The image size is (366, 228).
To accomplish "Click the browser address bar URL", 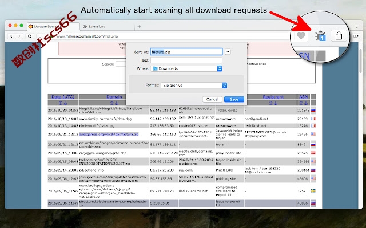I will 87,36.
